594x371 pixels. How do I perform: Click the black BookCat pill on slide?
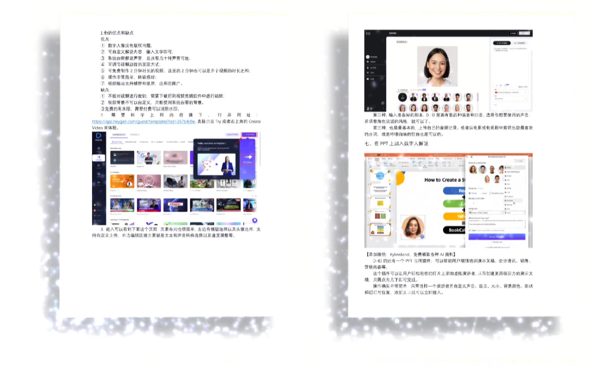454,230
